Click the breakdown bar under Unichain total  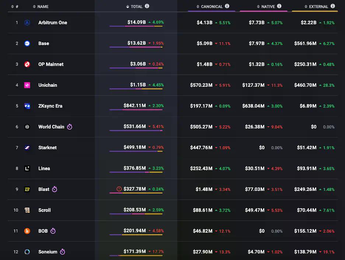[x=136, y=89]
